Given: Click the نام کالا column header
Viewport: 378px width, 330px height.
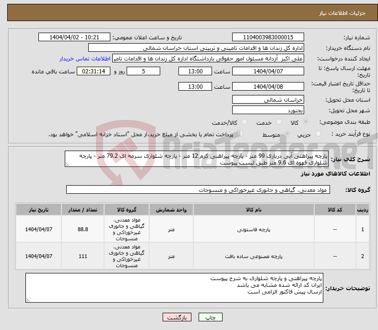Looking at the screenshot, I should pyautogui.click(x=254, y=210).
